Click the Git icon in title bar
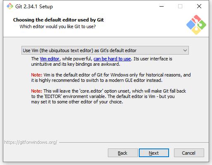Image resolution: width=212 pixels, height=165 pixels. point(10,6)
